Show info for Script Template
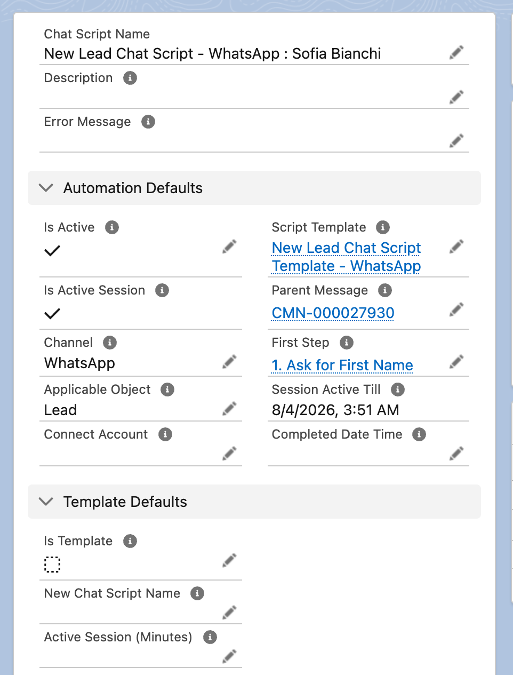 click(383, 227)
